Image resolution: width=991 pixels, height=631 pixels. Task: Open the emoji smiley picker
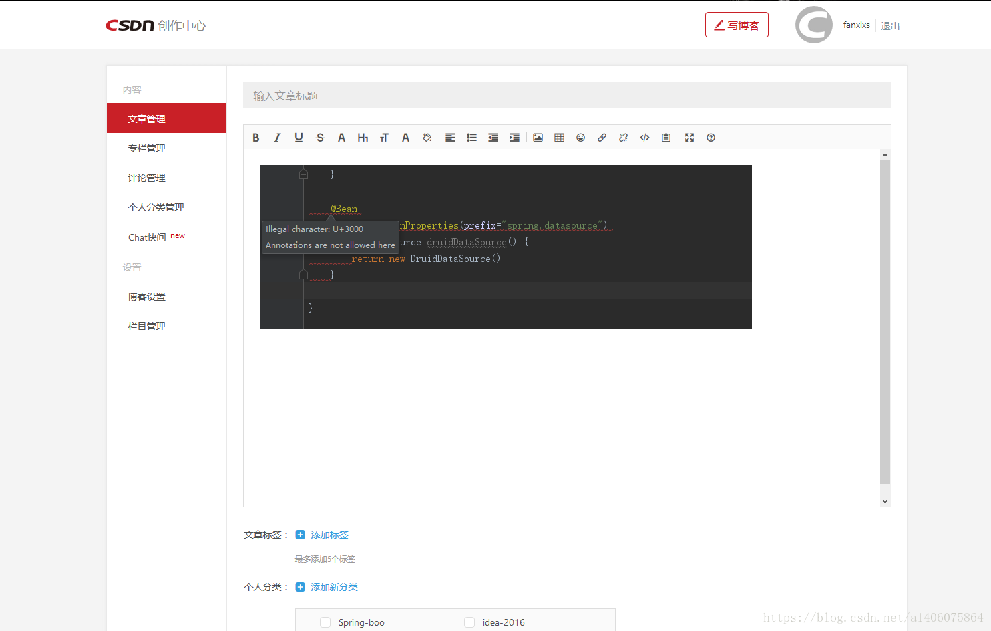click(x=581, y=138)
